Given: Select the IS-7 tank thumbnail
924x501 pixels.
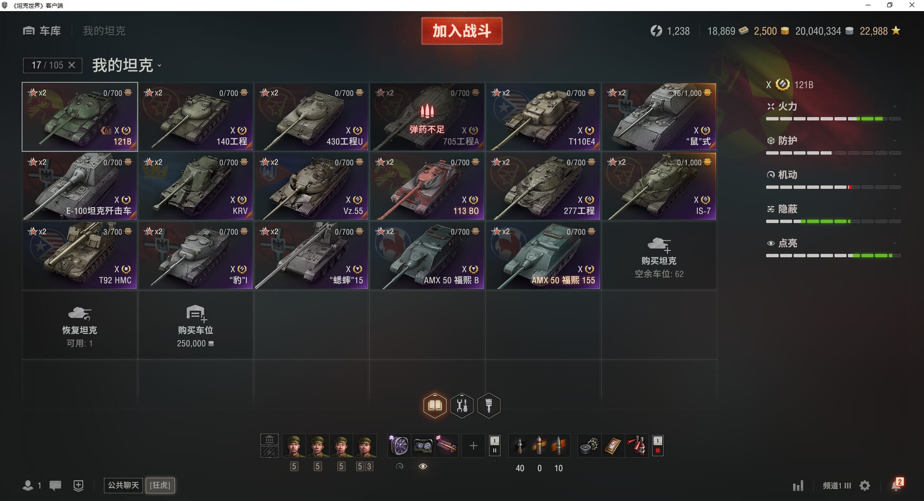Looking at the screenshot, I should coord(659,186).
